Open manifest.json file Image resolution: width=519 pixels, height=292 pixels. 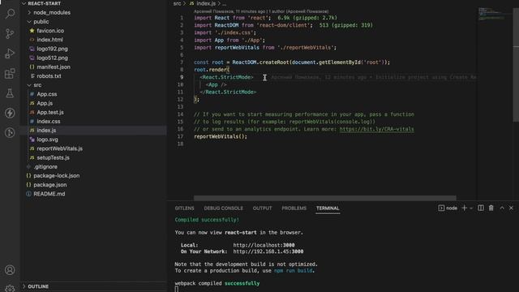[x=54, y=67]
